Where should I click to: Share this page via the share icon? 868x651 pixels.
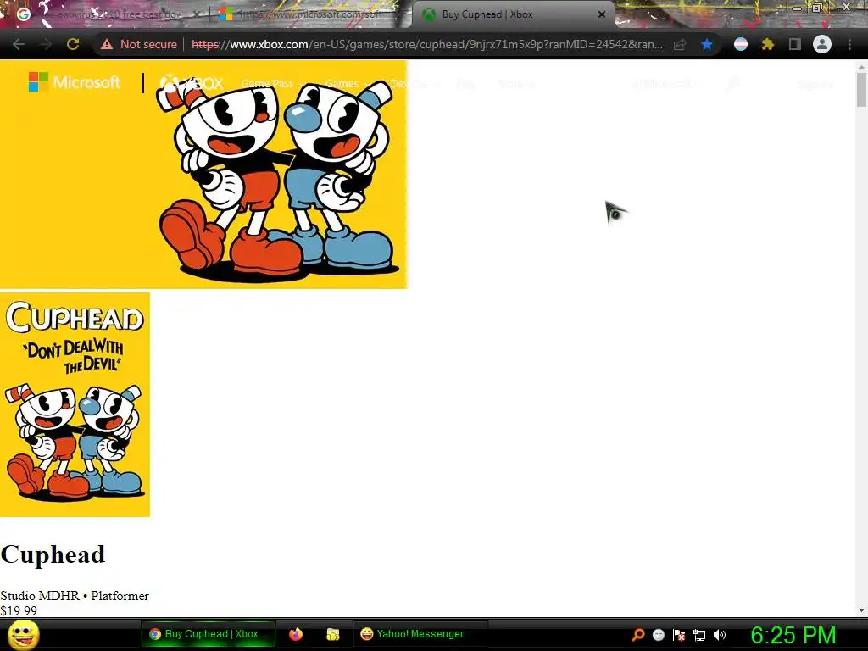coord(680,44)
